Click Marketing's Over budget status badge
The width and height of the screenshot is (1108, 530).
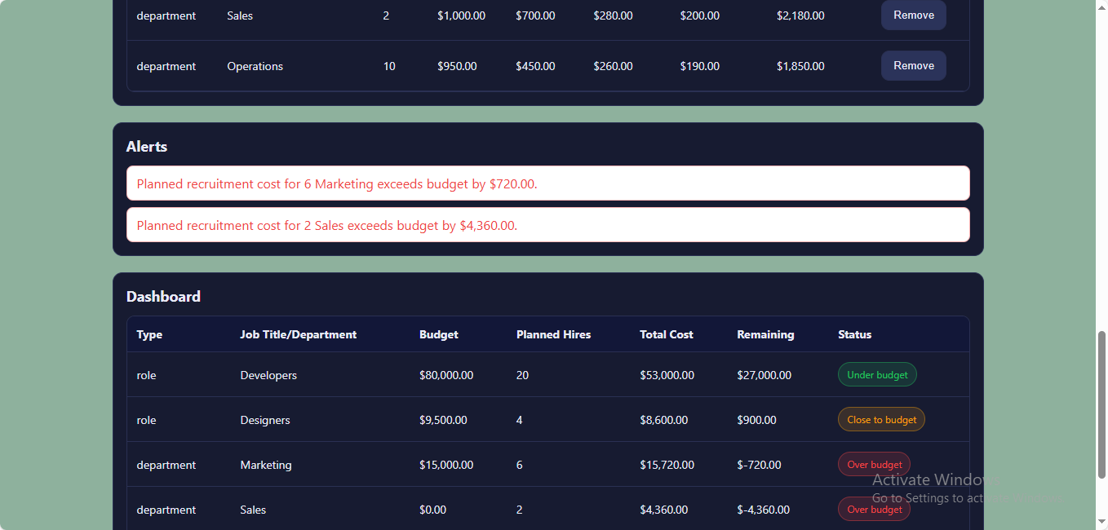click(x=874, y=465)
